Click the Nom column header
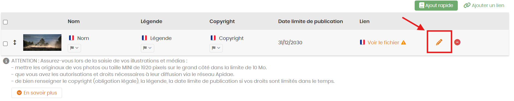514x101 pixels. [x=74, y=21]
